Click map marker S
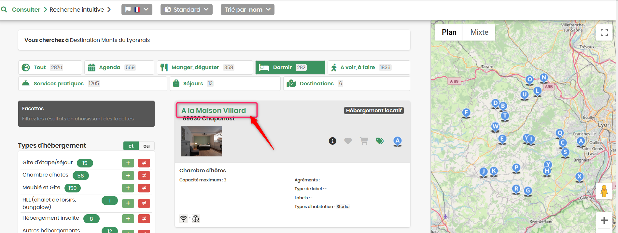 click(x=565, y=153)
